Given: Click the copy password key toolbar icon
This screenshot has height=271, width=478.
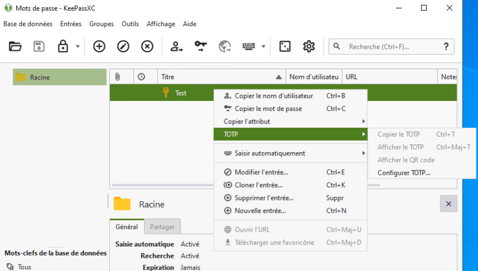Looking at the screenshot, I should tap(200, 47).
